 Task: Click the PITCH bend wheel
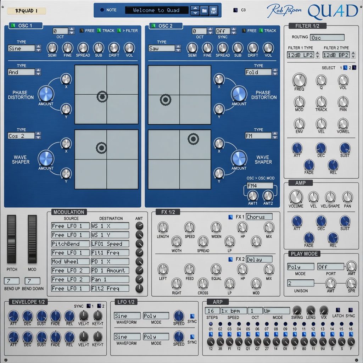12,239
